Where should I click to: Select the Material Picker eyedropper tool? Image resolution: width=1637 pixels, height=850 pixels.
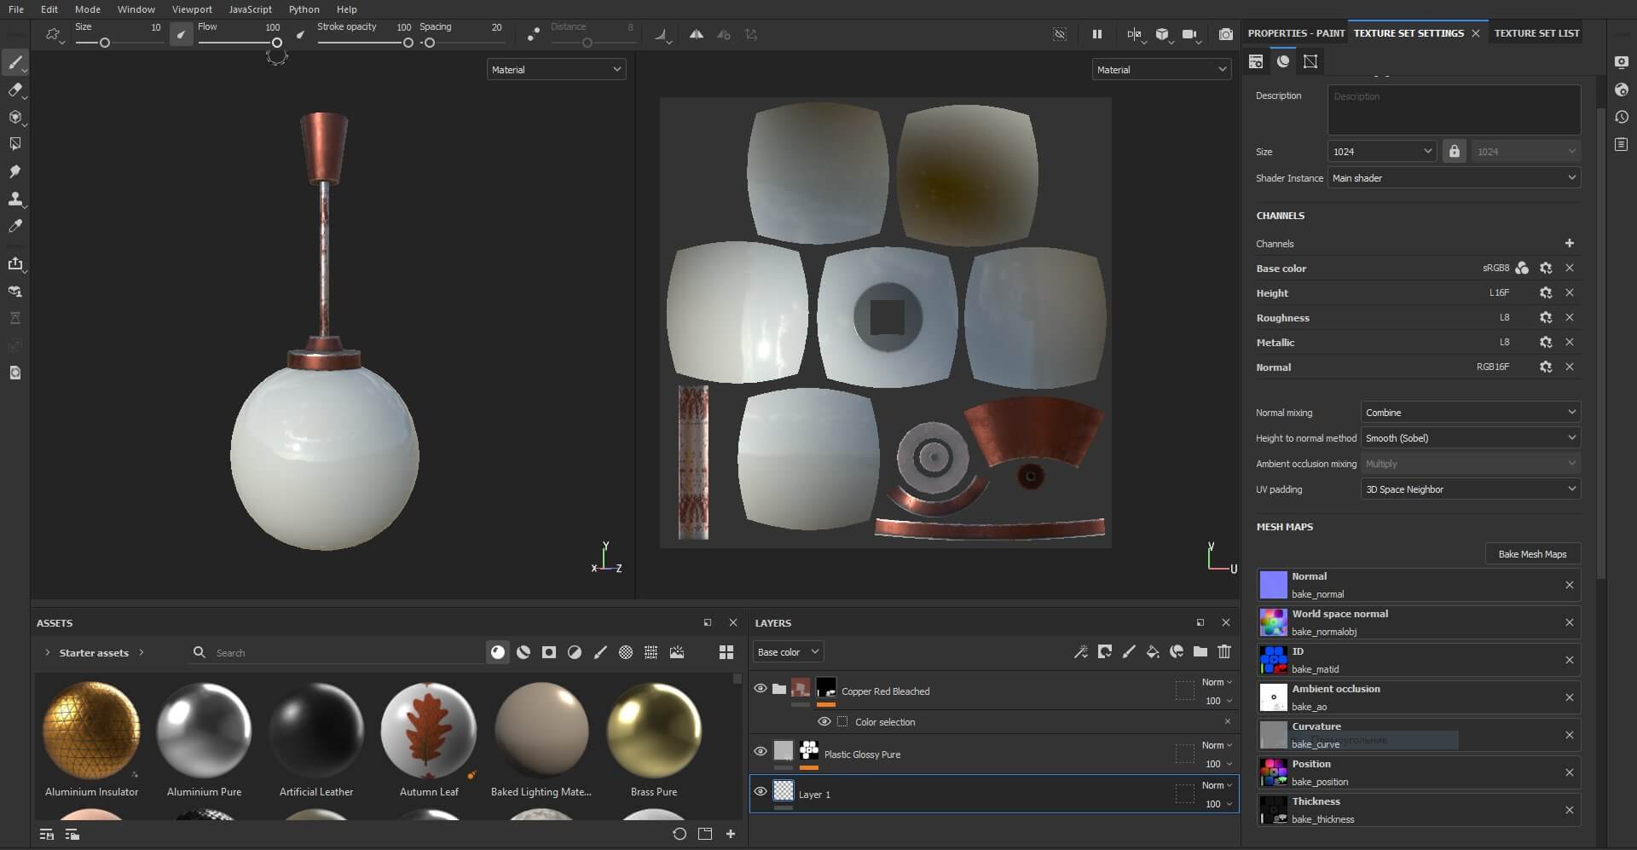point(14,226)
